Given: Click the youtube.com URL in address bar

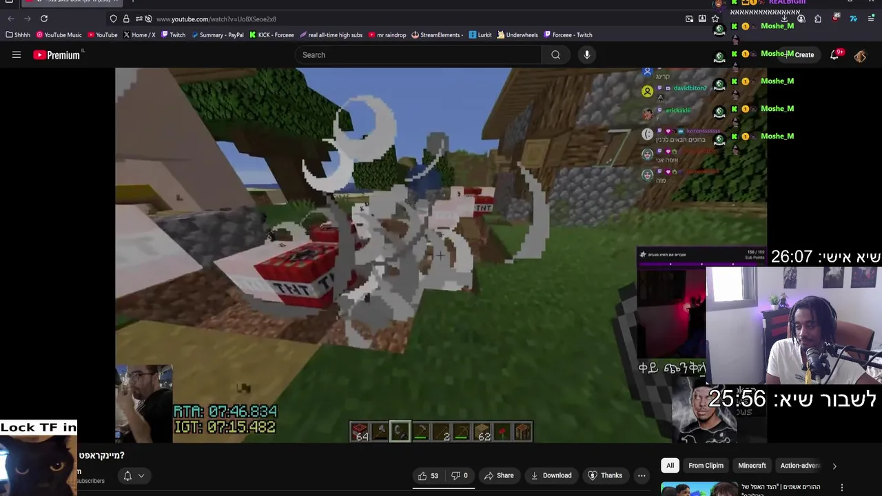Looking at the screenshot, I should [x=216, y=19].
